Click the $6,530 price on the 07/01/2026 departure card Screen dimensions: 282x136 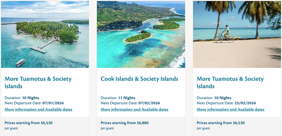(x=46, y=123)
